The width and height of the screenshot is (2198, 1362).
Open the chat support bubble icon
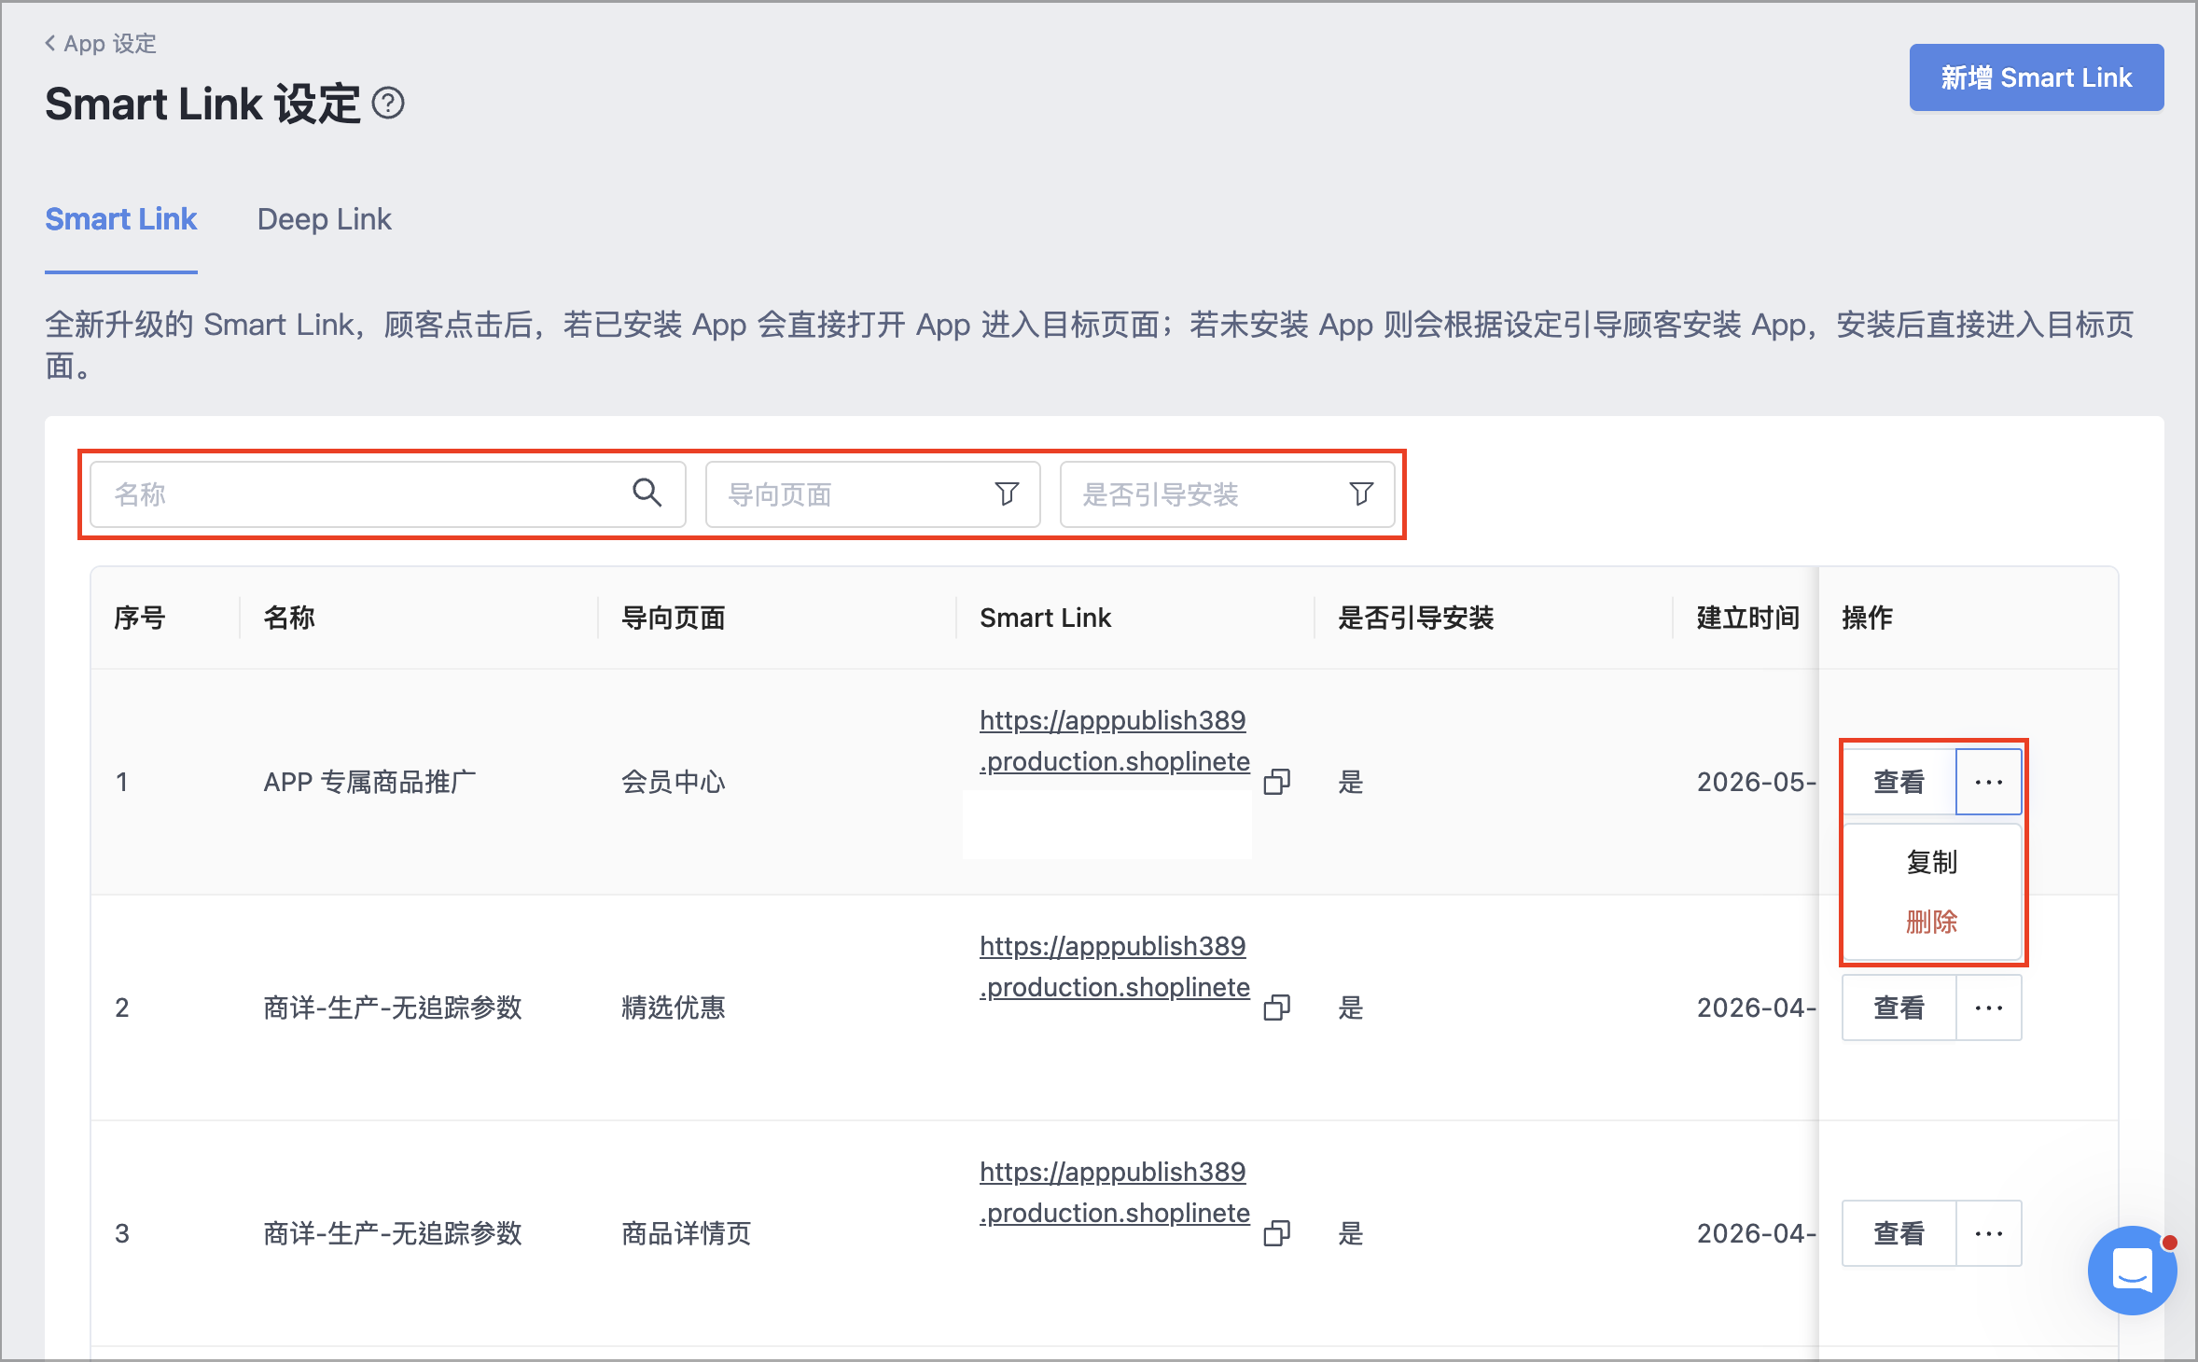click(2132, 1270)
